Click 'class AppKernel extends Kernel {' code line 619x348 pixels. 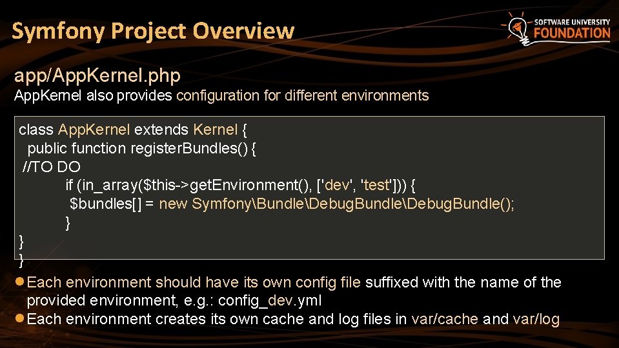133,130
